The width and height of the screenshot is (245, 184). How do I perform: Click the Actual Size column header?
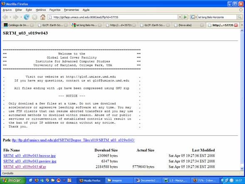[x=145, y=150]
